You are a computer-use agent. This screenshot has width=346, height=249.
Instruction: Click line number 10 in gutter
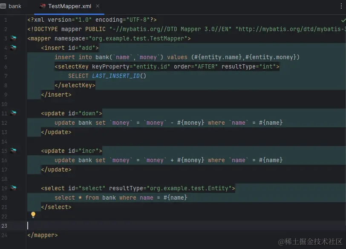(4, 104)
